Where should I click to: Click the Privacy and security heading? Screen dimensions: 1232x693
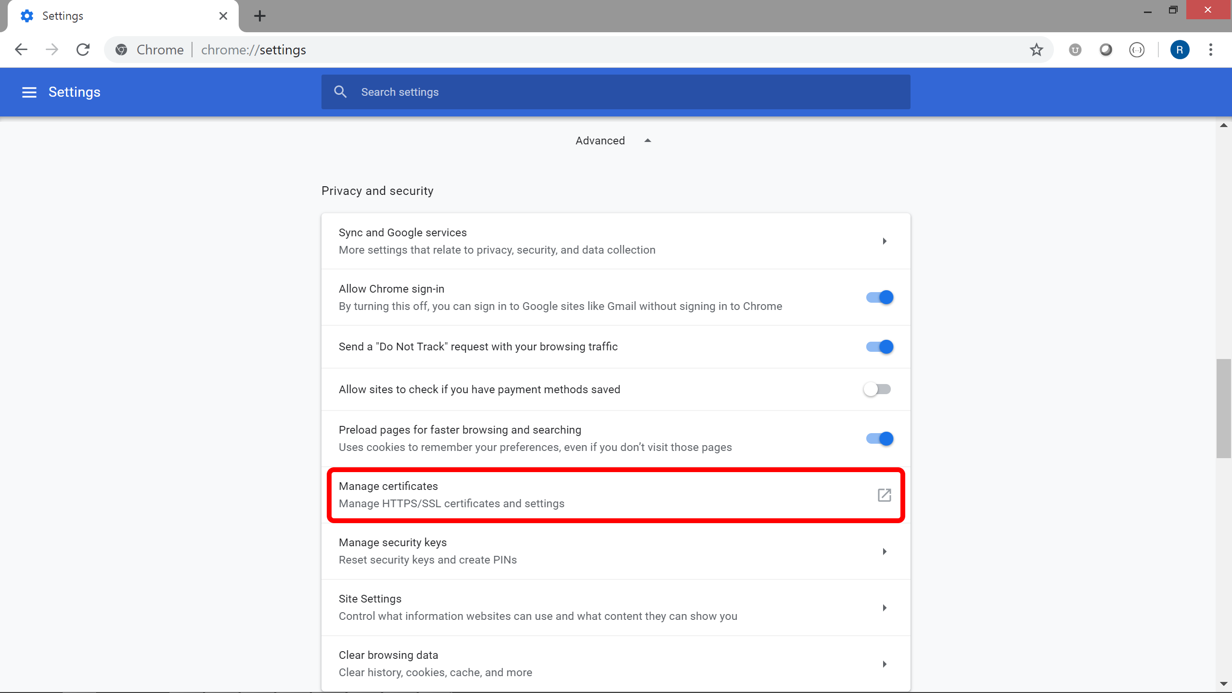[x=377, y=191]
